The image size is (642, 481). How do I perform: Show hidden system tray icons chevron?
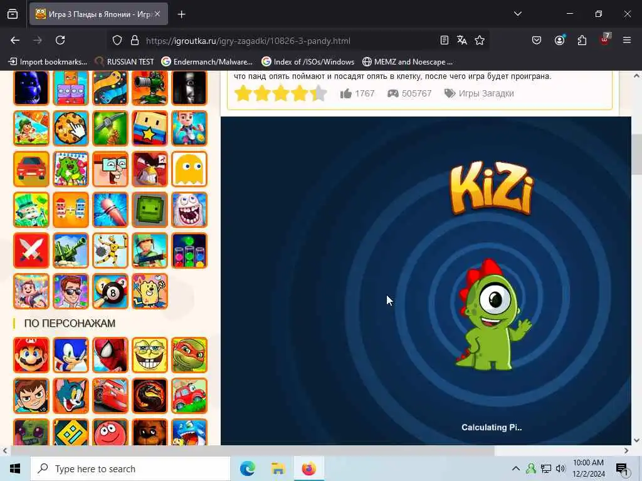point(516,468)
